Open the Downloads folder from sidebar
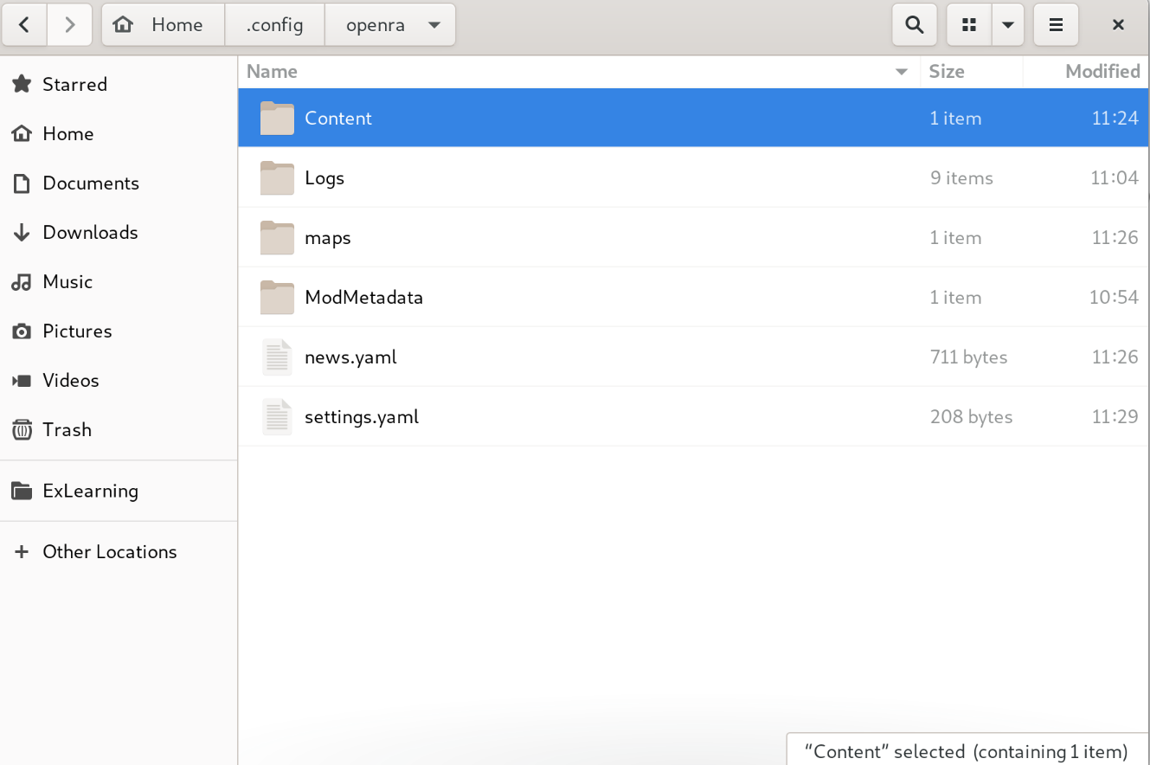Screen dimensions: 1150x765 90,232
